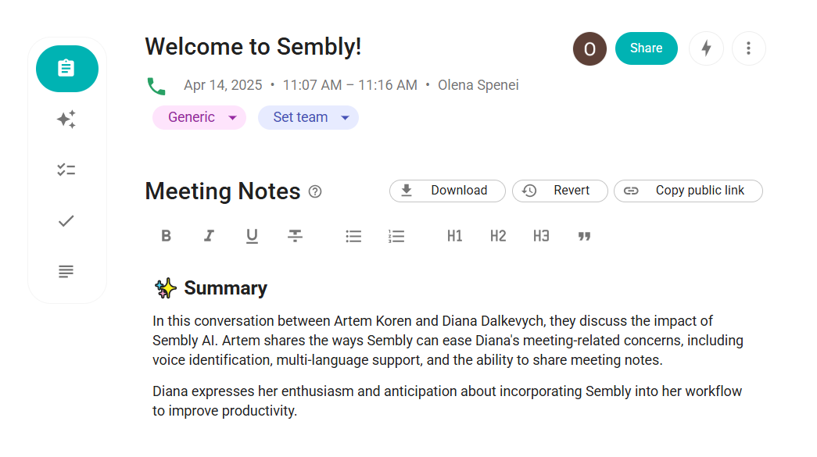Open the transcript icon at the sidebar bottom
The width and height of the screenshot is (817, 457).
(x=66, y=271)
